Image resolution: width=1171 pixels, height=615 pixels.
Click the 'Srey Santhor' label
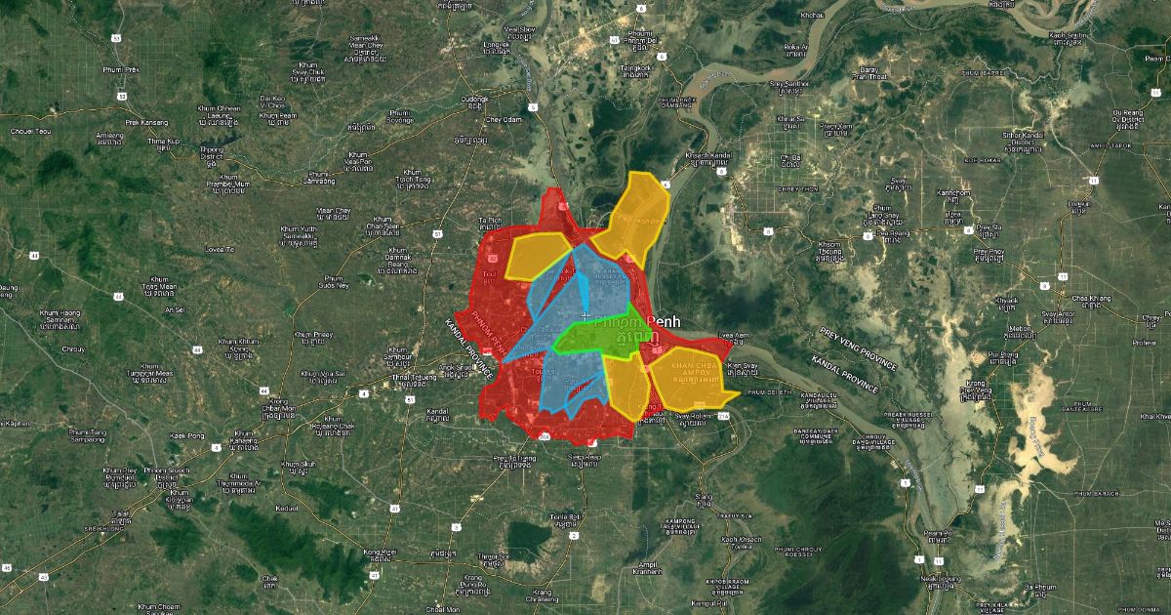pos(789,84)
